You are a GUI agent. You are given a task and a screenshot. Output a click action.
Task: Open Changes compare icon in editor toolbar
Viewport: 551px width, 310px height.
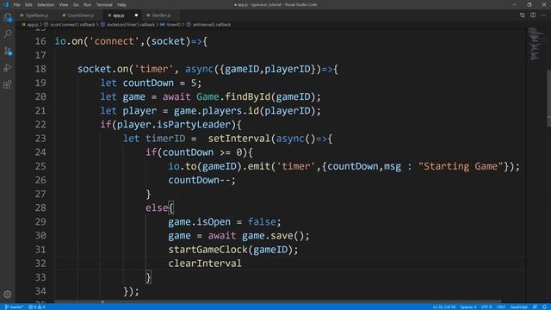(x=523, y=15)
